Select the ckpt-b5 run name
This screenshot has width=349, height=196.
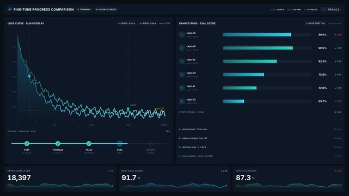coord(191,33)
